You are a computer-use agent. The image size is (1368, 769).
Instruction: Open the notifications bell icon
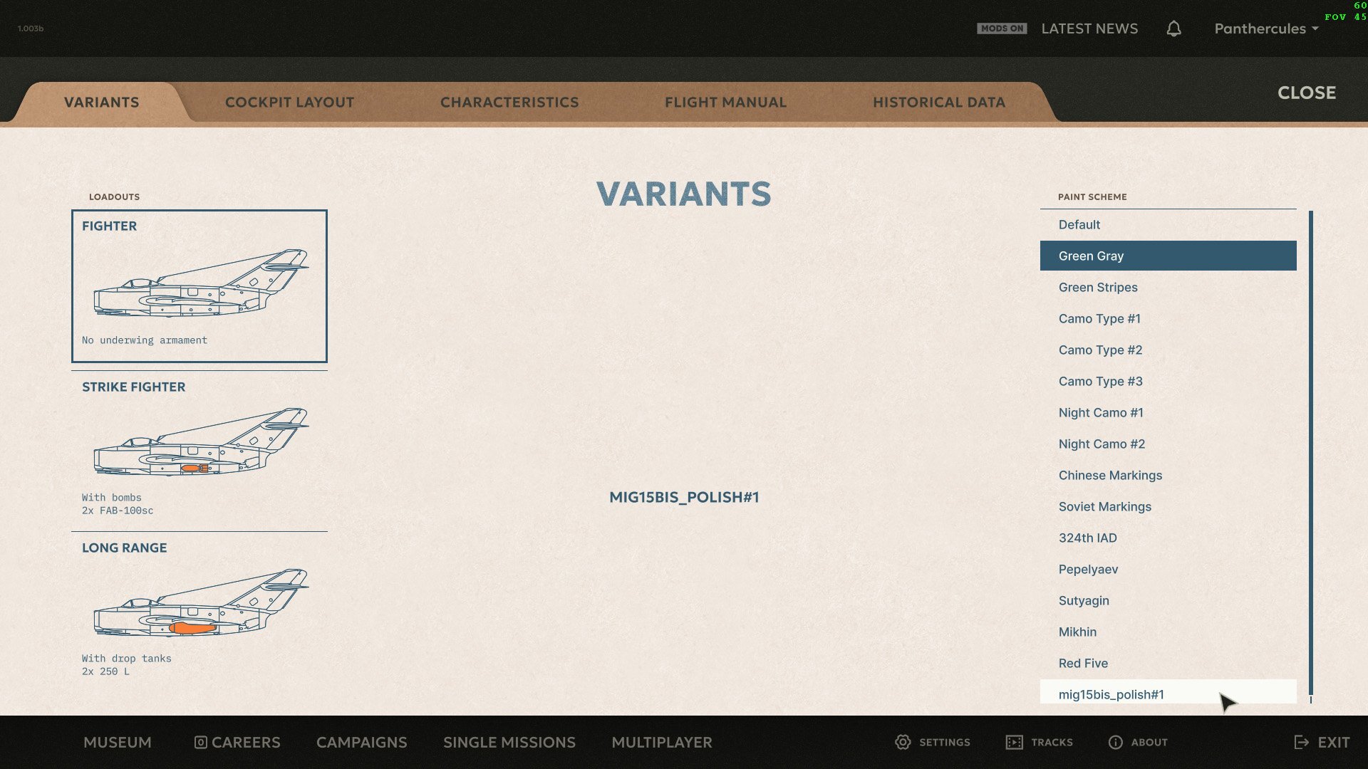pyautogui.click(x=1173, y=28)
